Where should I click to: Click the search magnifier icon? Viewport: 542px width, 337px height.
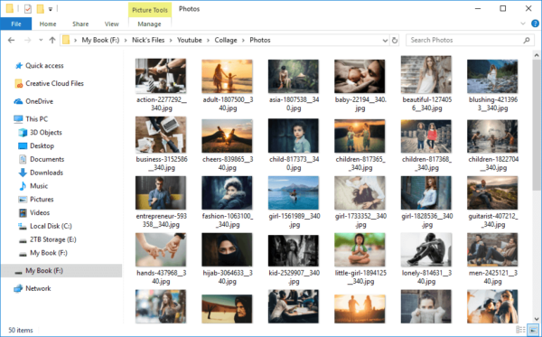527,40
